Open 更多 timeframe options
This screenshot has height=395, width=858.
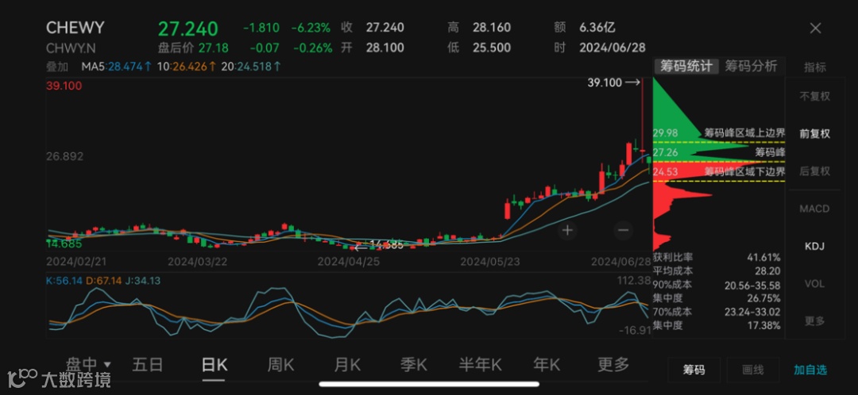click(x=613, y=364)
